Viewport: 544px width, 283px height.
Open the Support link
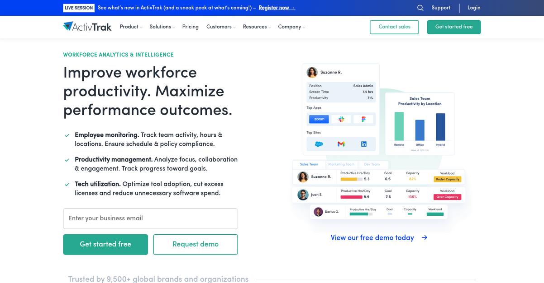(441, 8)
